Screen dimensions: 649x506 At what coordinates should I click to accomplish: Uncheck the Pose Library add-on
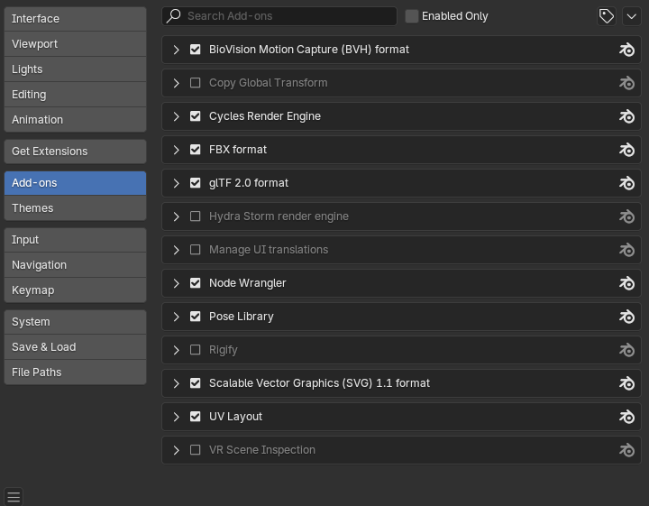(195, 317)
